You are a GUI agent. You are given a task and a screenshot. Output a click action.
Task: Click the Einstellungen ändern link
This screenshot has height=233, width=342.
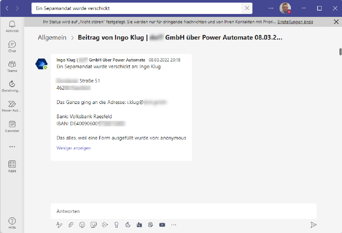pyautogui.click(x=295, y=22)
